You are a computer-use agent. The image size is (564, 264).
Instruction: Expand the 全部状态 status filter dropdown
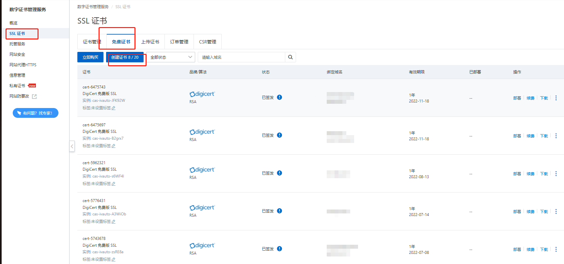171,57
